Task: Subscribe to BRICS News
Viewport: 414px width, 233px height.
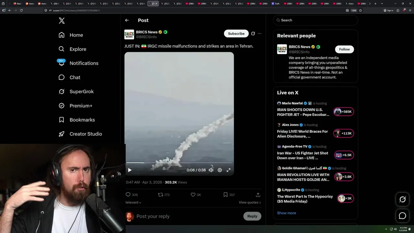Action: point(236,34)
